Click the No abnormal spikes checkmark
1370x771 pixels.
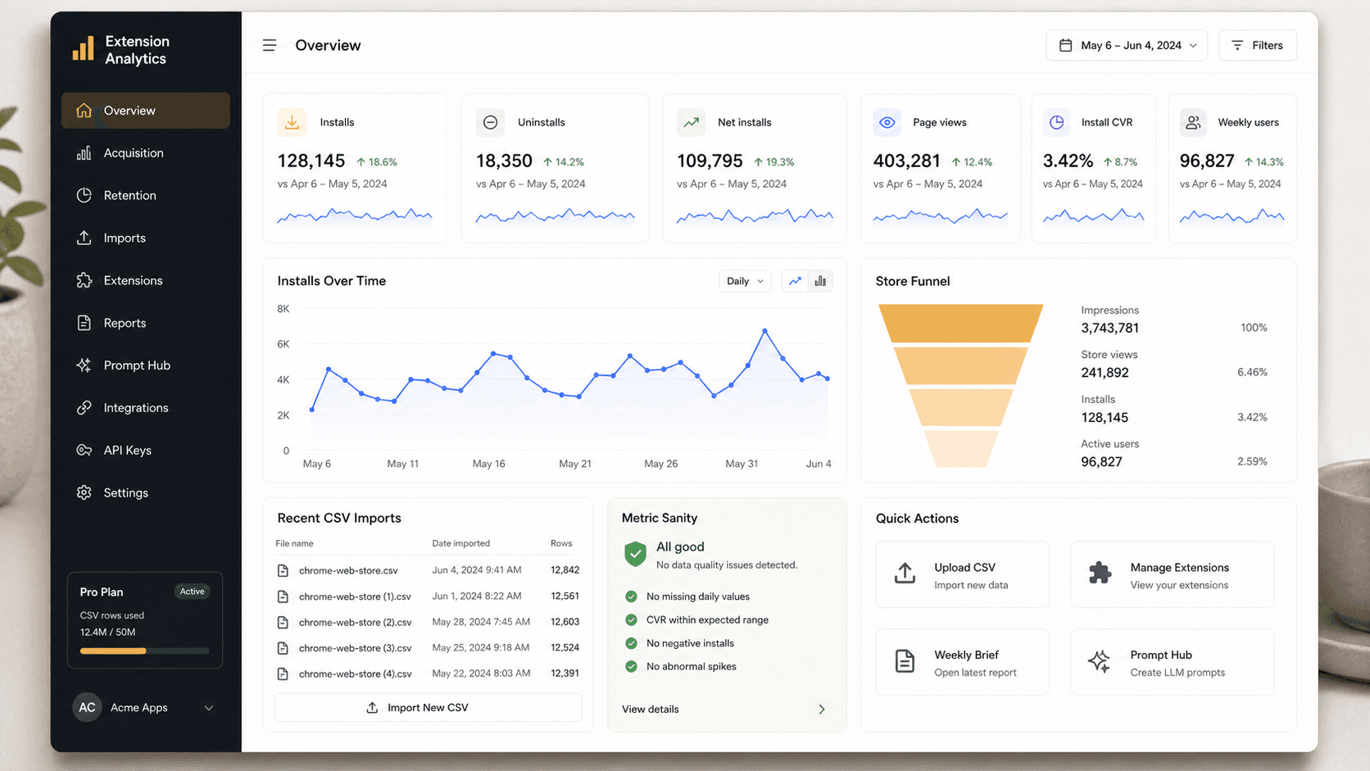[631, 666]
